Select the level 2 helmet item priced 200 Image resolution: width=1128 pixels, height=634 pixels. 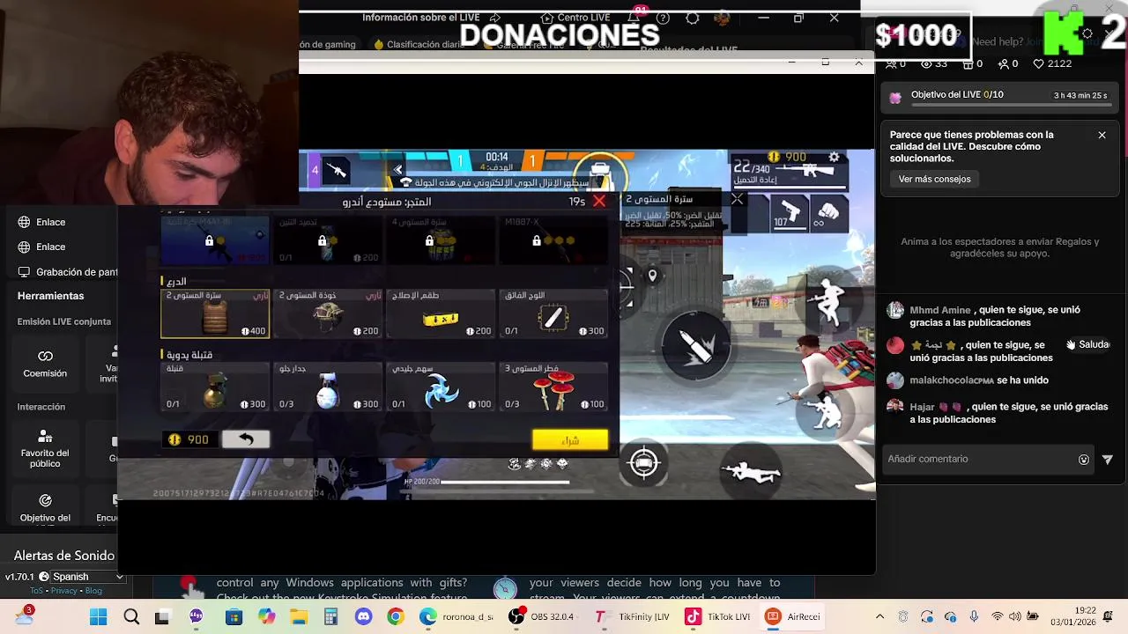pyautogui.click(x=328, y=313)
